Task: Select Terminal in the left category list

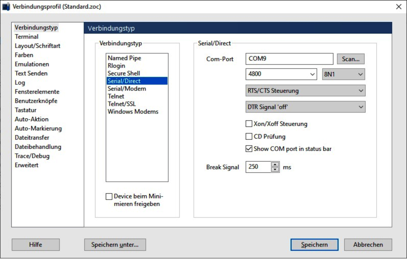Action: [x=27, y=37]
